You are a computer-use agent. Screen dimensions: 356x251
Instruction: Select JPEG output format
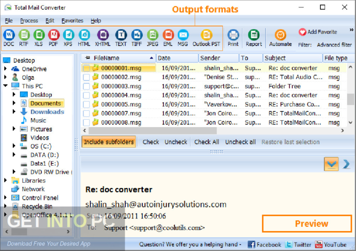tap(153, 38)
